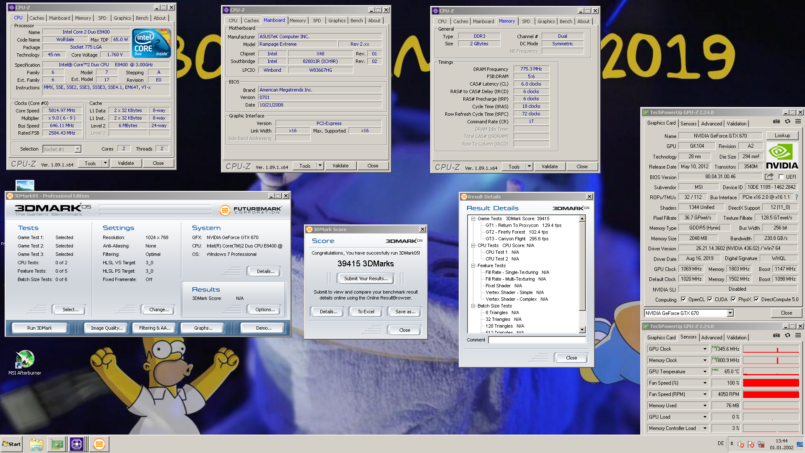Open Bench tab in first CPU-Z window

[142, 18]
